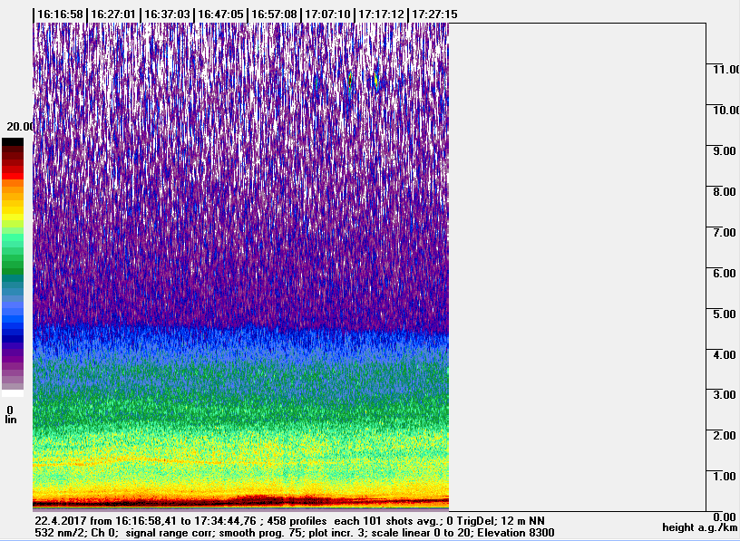740x541 pixels.
Task: Click the 17:27:15 time label
Action: tap(434, 14)
